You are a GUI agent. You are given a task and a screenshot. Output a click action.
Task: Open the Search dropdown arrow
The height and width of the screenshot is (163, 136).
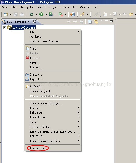[87, 14]
